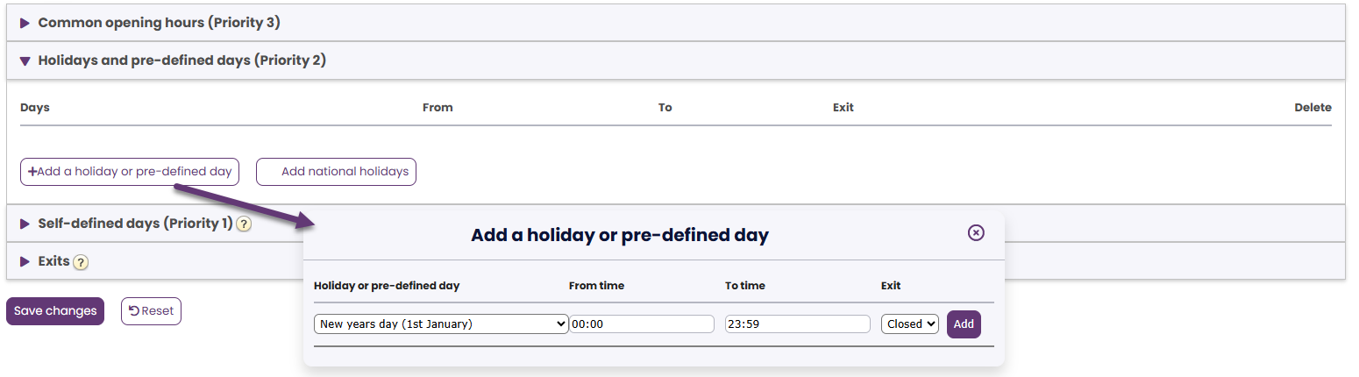Reset the form with the Reset button

(151, 311)
